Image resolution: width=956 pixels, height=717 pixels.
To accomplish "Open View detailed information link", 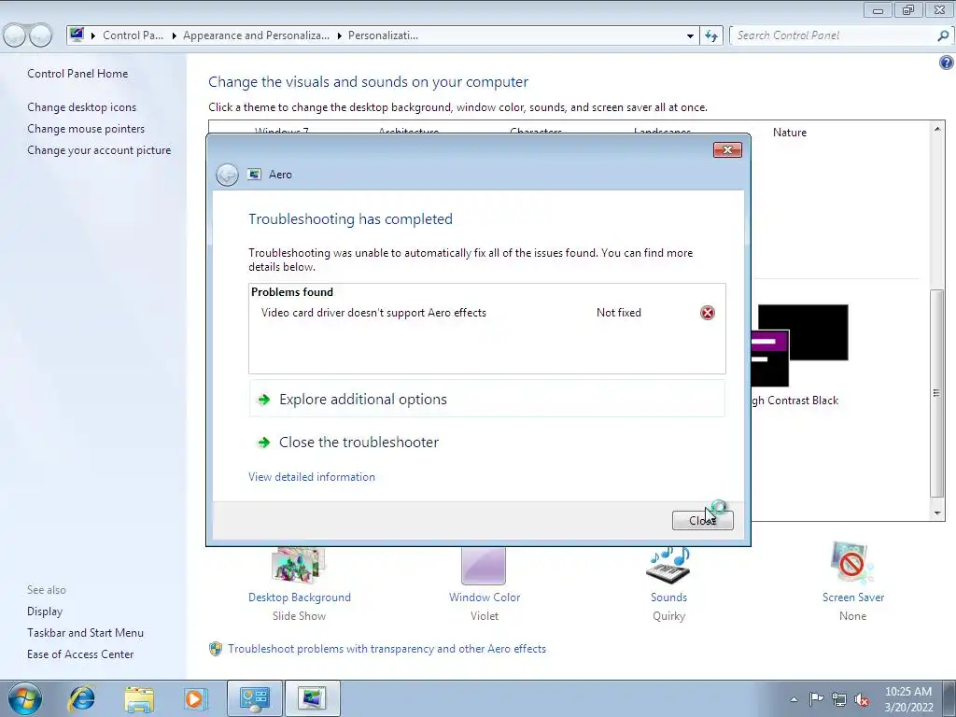I will coord(312,477).
